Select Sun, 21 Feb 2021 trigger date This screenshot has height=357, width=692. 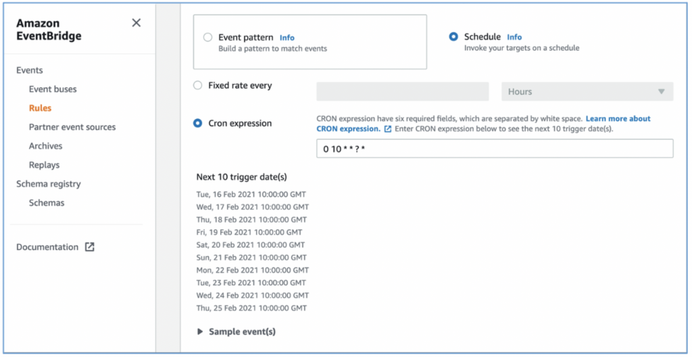251,258
